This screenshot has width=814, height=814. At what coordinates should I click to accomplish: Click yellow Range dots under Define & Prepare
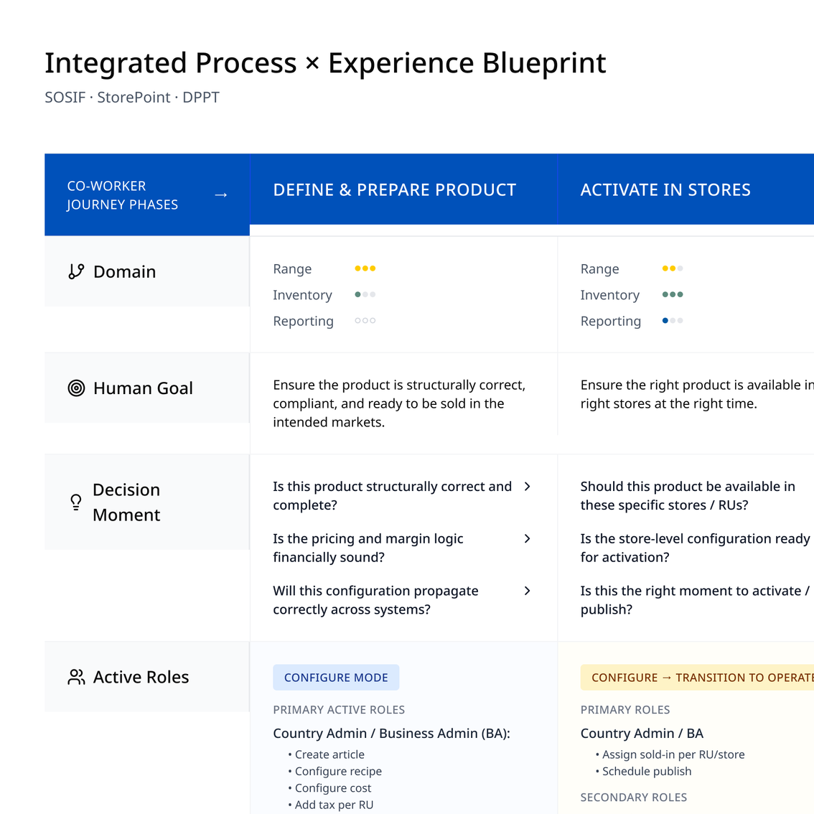[365, 268]
